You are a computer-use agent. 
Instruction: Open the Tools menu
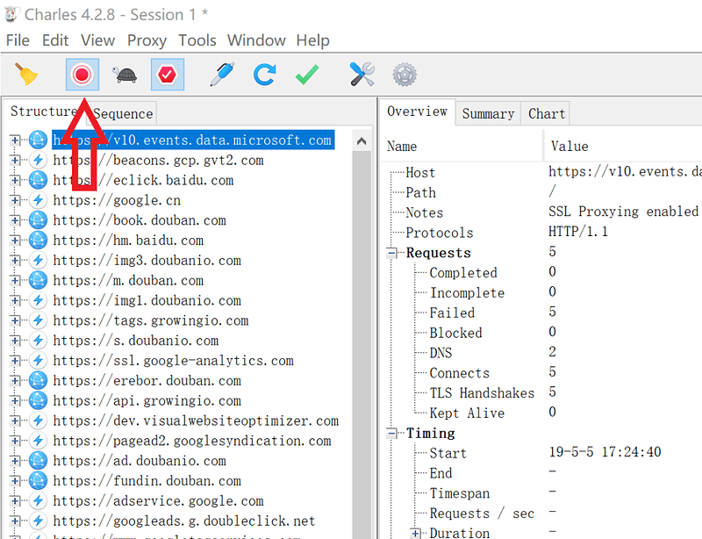197,40
